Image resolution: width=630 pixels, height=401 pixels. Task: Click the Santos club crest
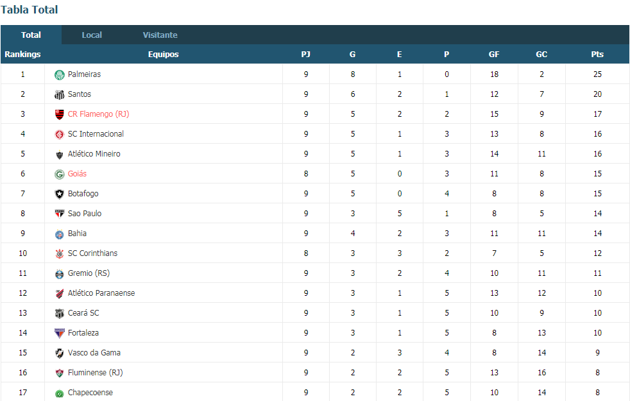(x=60, y=95)
